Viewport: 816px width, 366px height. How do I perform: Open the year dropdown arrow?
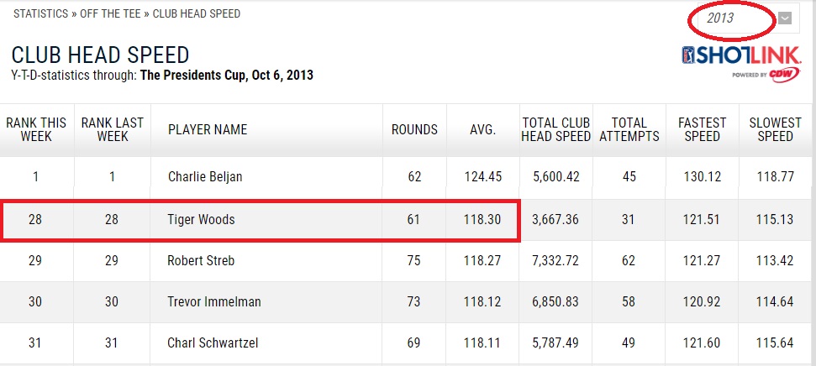[784, 19]
